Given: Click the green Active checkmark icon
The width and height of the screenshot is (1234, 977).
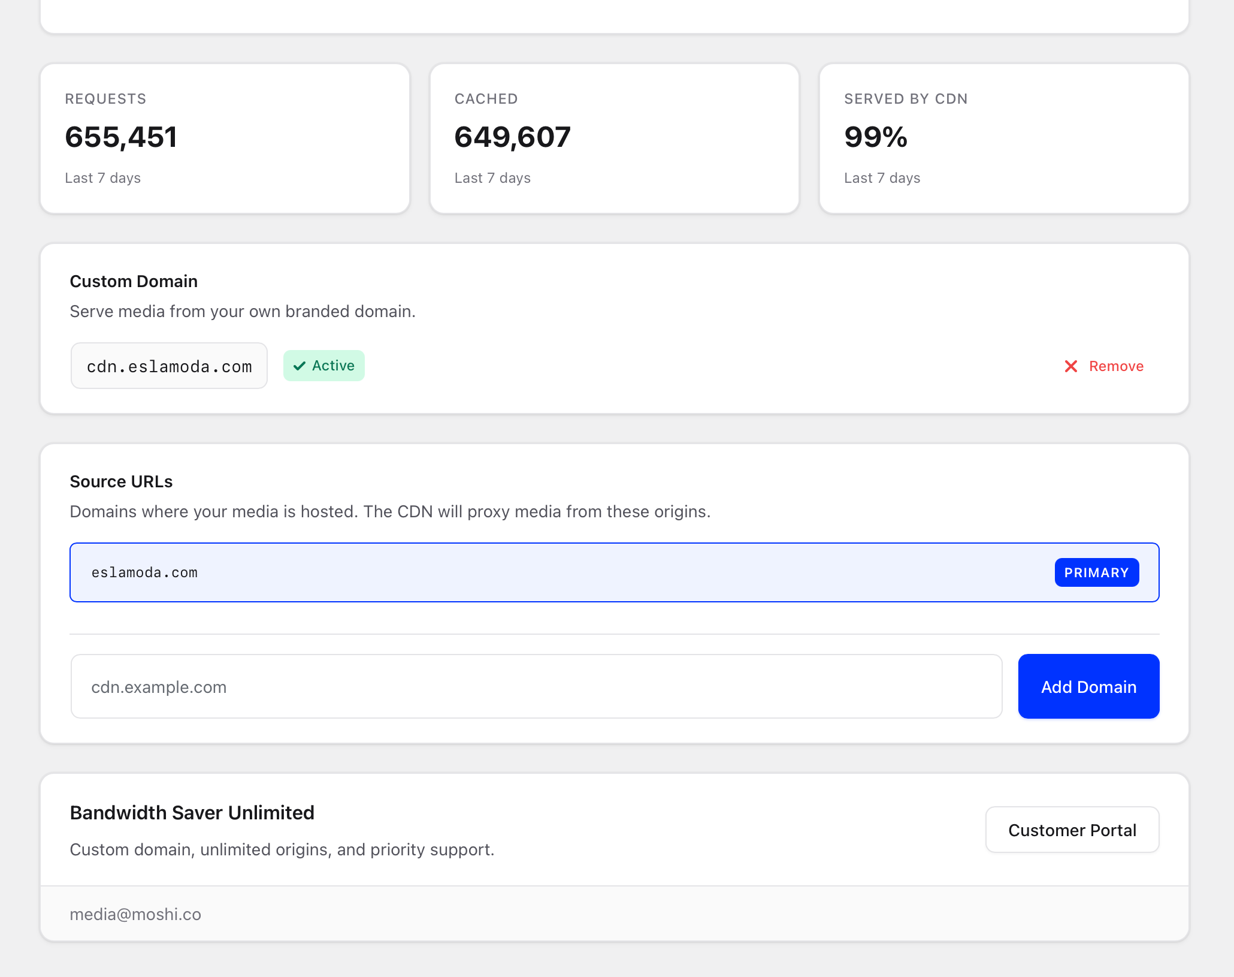Looking at the screenshot, I should point(300,366).
